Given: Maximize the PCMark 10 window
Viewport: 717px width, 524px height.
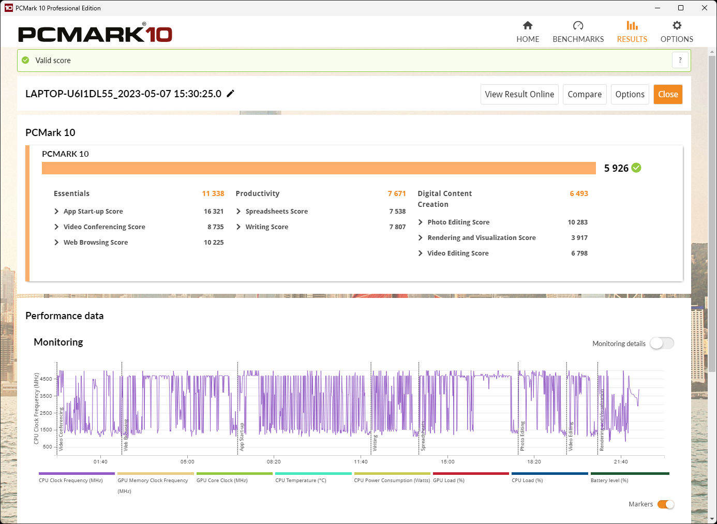Looking at the screenshot, I should click(681, 8).
